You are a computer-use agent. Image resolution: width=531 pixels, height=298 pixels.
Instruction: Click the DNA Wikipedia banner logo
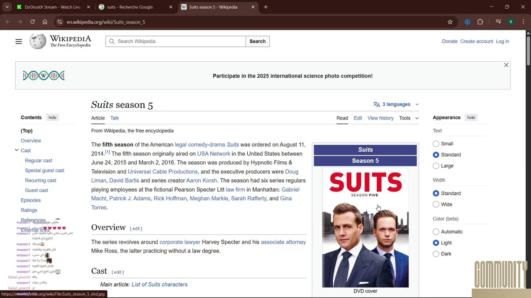44,75
